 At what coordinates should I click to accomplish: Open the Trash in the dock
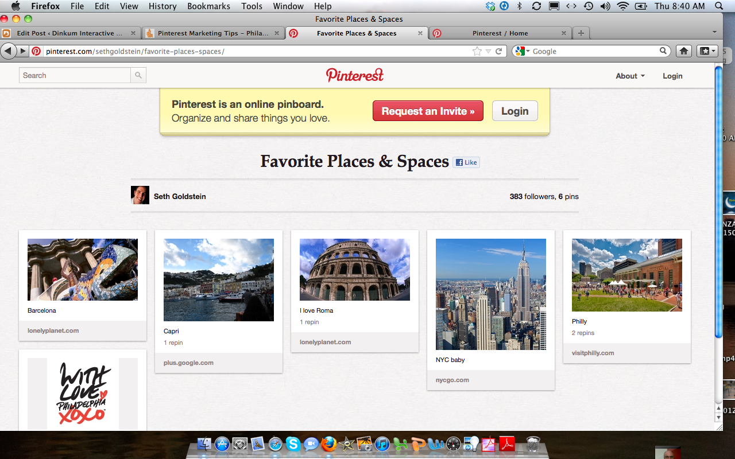pyautogui.click(x=533, y=444)
